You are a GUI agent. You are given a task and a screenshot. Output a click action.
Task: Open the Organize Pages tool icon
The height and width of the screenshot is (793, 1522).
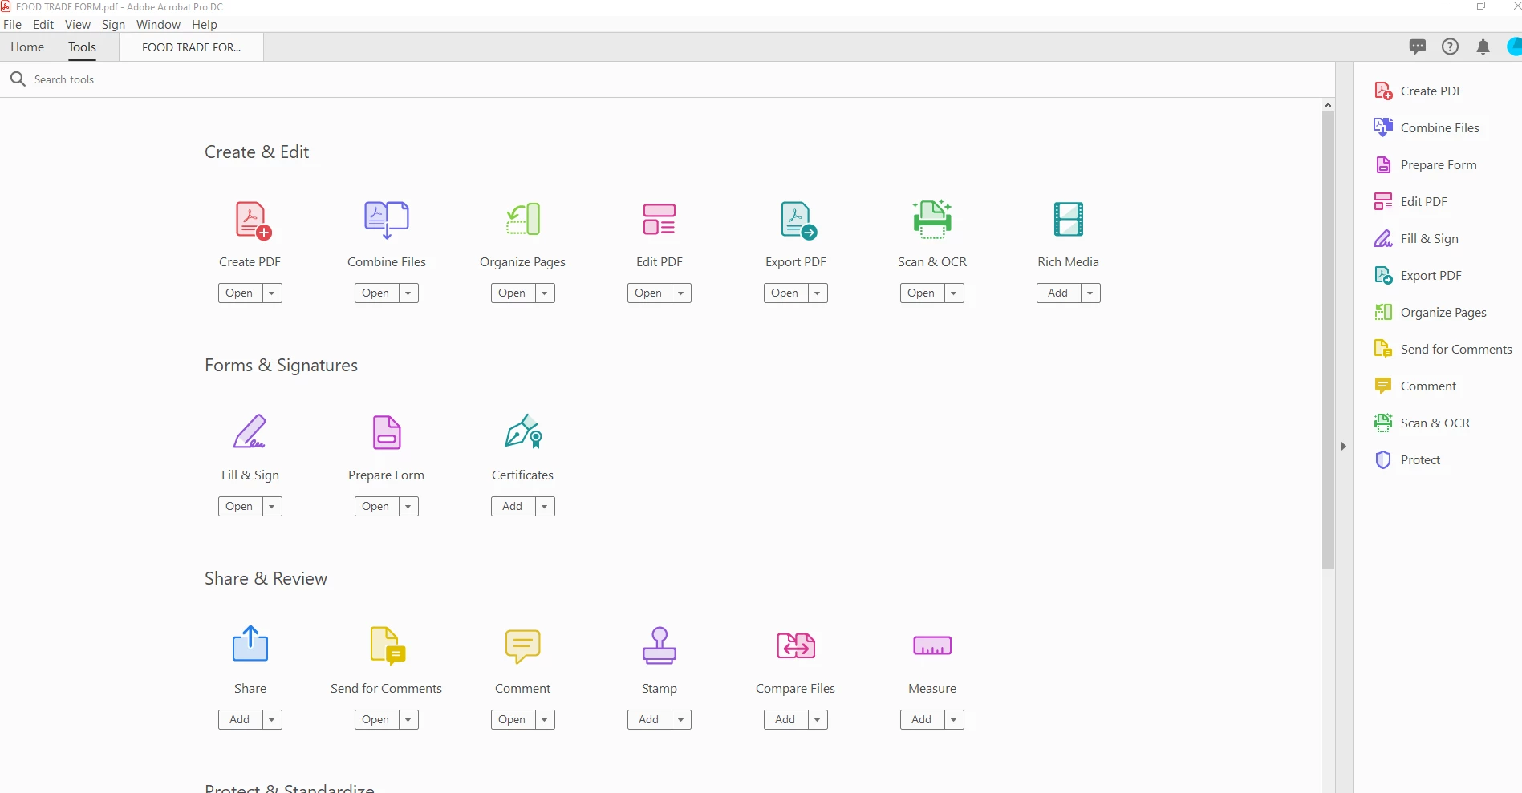523,219
